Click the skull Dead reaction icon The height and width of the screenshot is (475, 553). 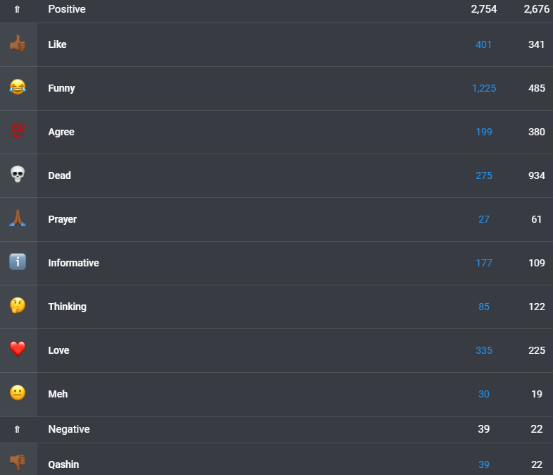(18, 174)
